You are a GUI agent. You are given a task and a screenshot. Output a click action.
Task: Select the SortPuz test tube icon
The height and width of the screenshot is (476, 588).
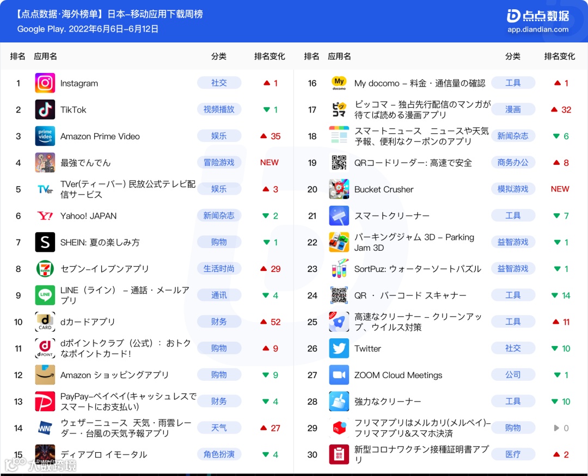click(339, 269)
